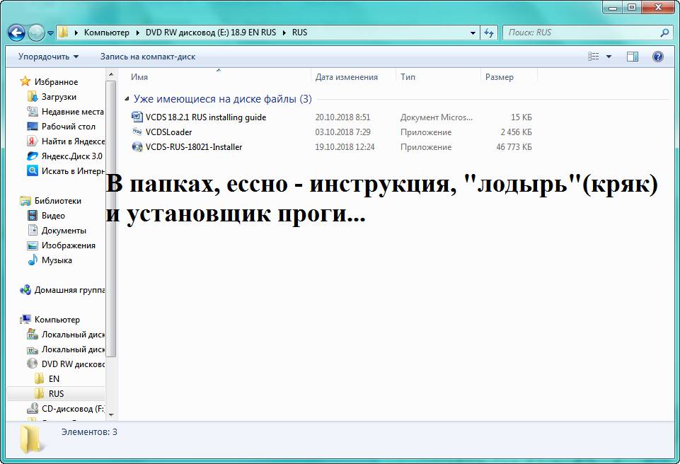Viewport: 680px width, 464px height.
Task: Click Компьютер in the address breadcrumb
Action: click(x=106, y=33)
